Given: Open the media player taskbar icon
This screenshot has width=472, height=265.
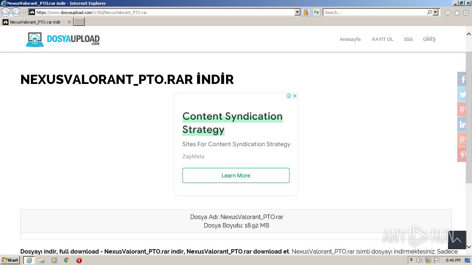Looking at the screenshot, I should [54, 260].
